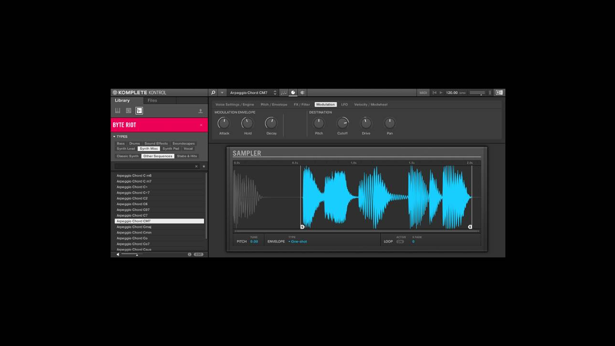Collapse the TYPES section

pyautogui.click(x=114, y=136)
